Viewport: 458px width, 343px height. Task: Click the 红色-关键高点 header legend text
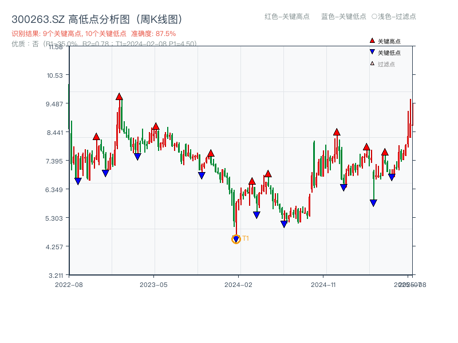click(287, 17)
